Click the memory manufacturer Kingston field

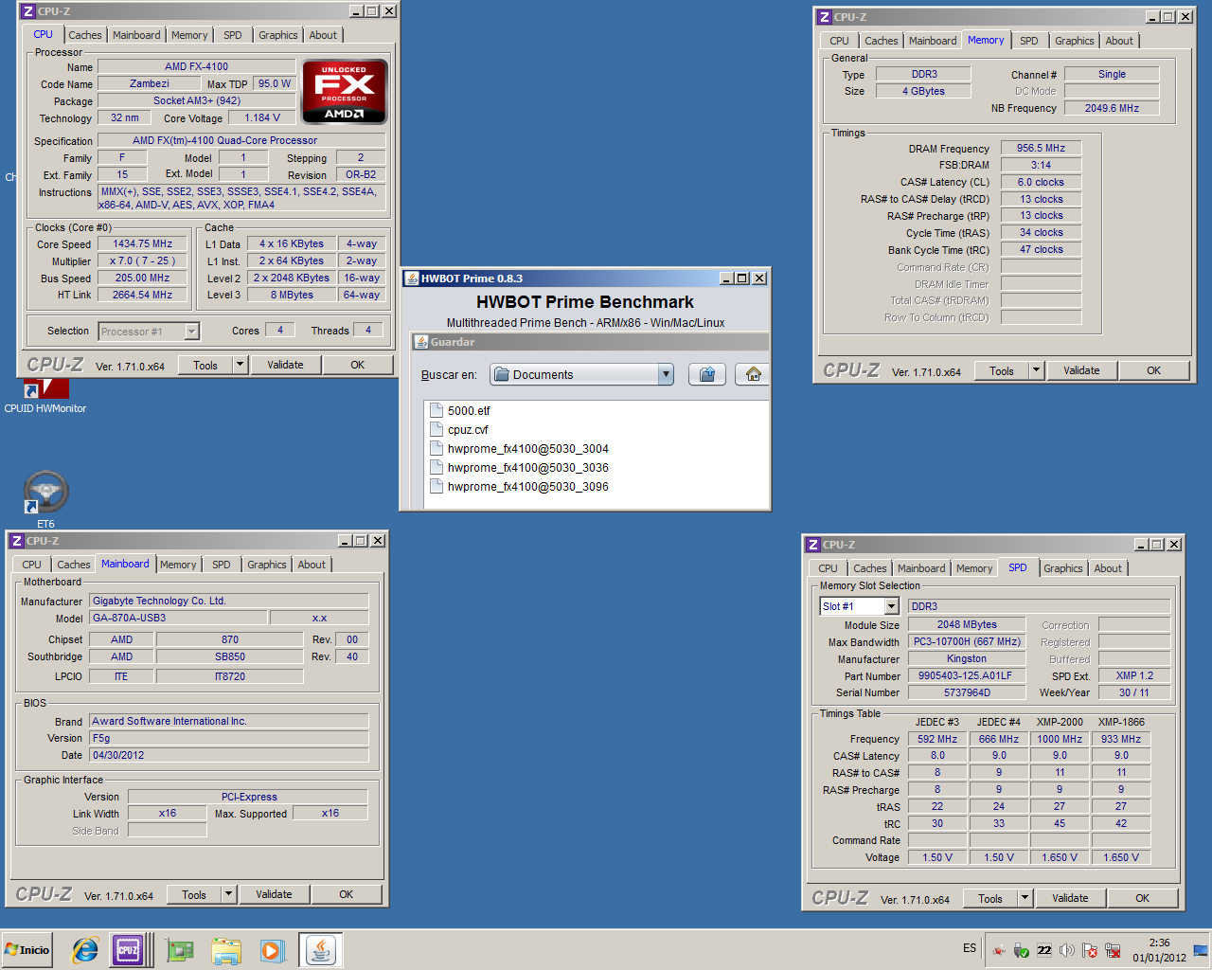click(x=966, y=658)
